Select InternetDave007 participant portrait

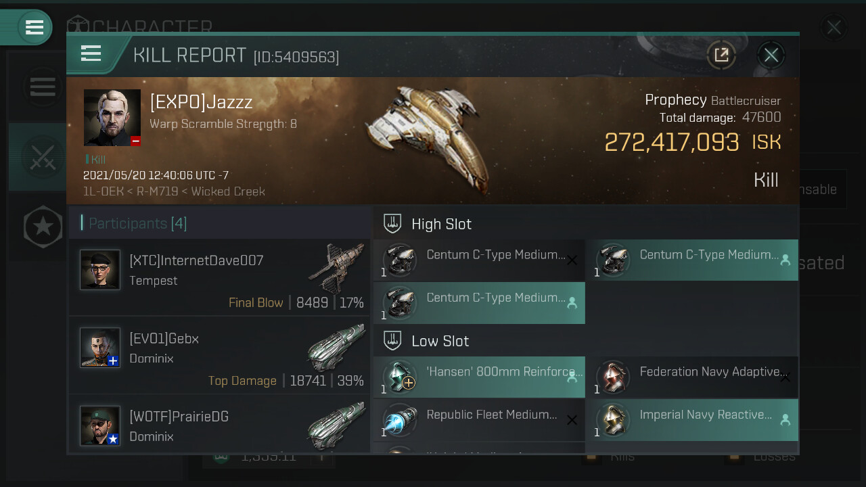pos(100,270)
